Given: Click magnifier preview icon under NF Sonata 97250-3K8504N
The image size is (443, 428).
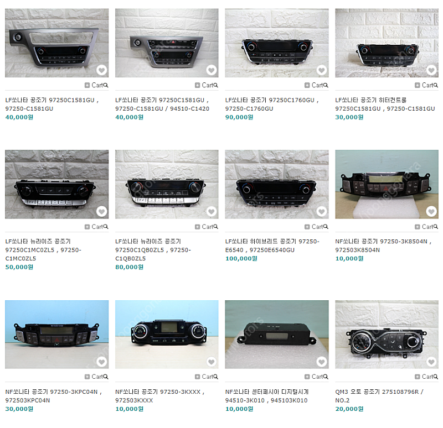Looking at the screenshot, I should coord(436,227).
